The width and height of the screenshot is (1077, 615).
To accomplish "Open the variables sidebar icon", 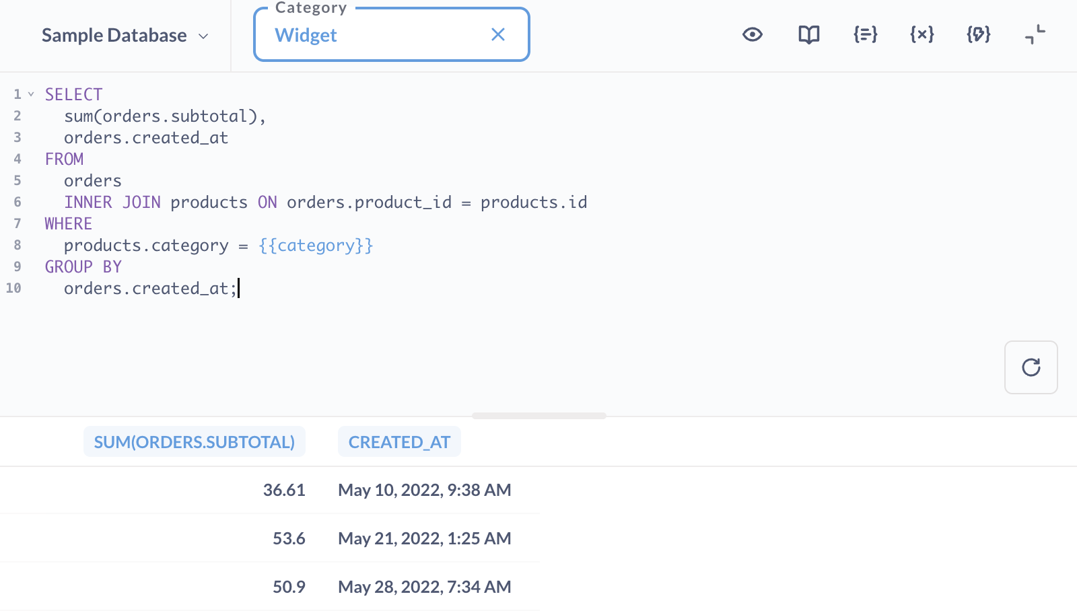I will tap(921, 34).
